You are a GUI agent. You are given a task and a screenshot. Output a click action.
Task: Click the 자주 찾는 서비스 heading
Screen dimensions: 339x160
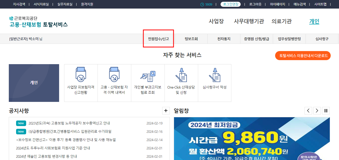182,55
